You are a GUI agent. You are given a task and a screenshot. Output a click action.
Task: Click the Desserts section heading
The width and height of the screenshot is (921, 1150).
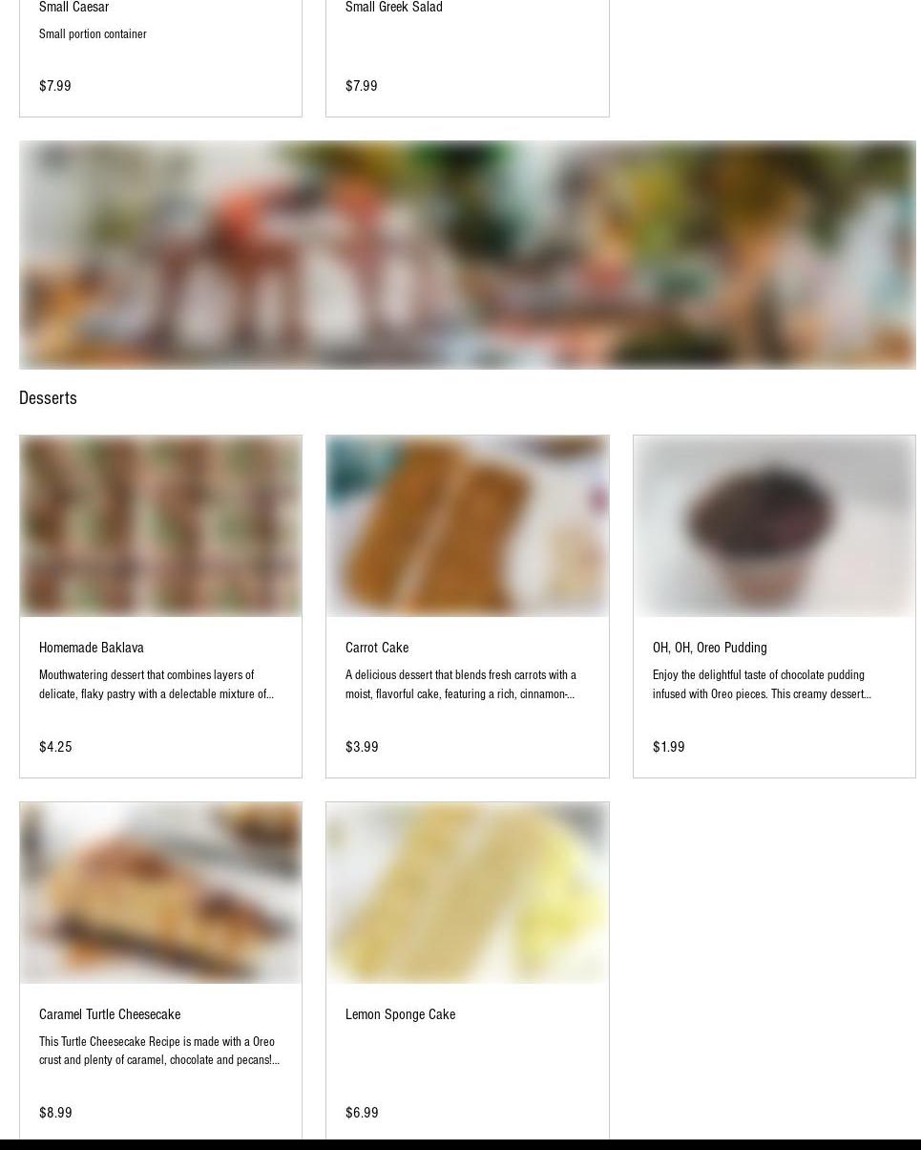(x=48, y=398)
